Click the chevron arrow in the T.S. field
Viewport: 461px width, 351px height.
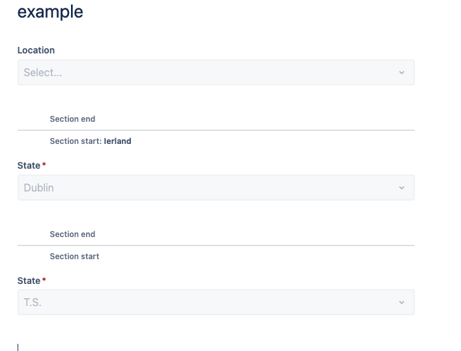(402, 302)
